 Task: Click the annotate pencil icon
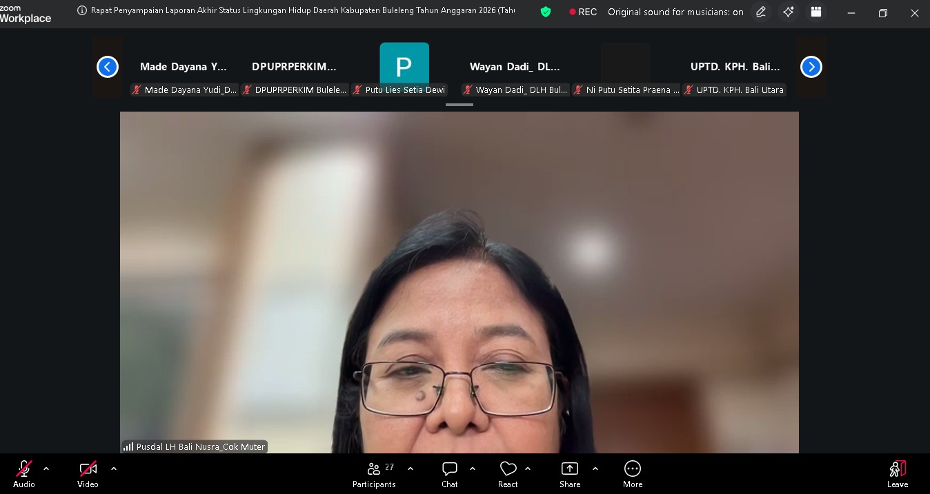[761, 12]
